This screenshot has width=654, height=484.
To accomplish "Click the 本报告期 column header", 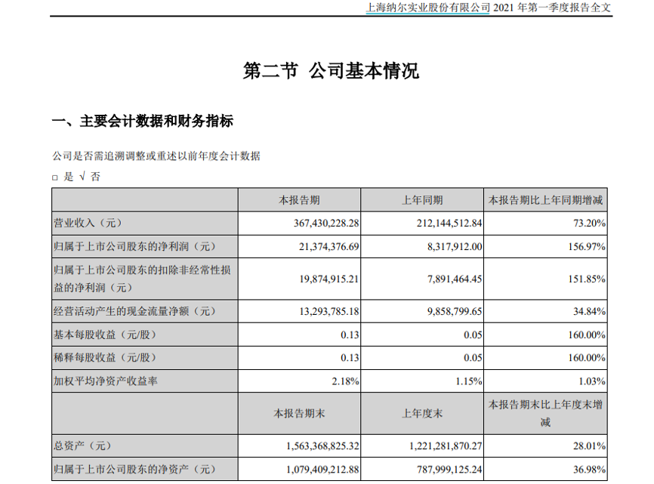I will click(x=299, y=200).
